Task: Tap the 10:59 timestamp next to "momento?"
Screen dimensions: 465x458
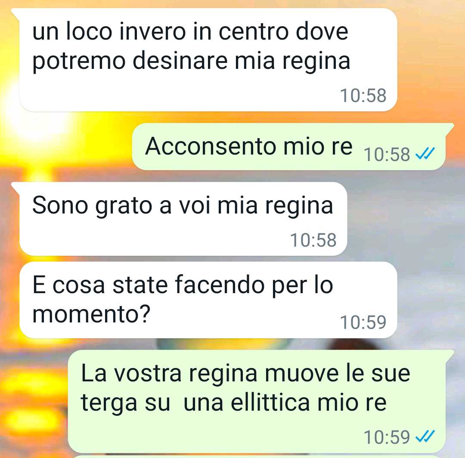Action: pyautogui.click(x=363, y=322)
